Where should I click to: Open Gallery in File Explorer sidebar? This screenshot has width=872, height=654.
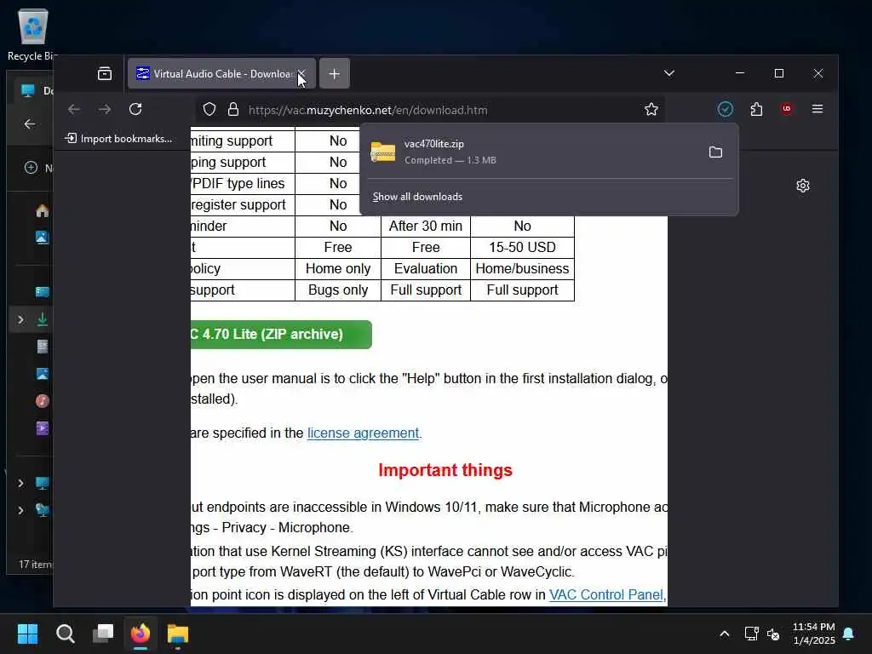click(43, 238)
